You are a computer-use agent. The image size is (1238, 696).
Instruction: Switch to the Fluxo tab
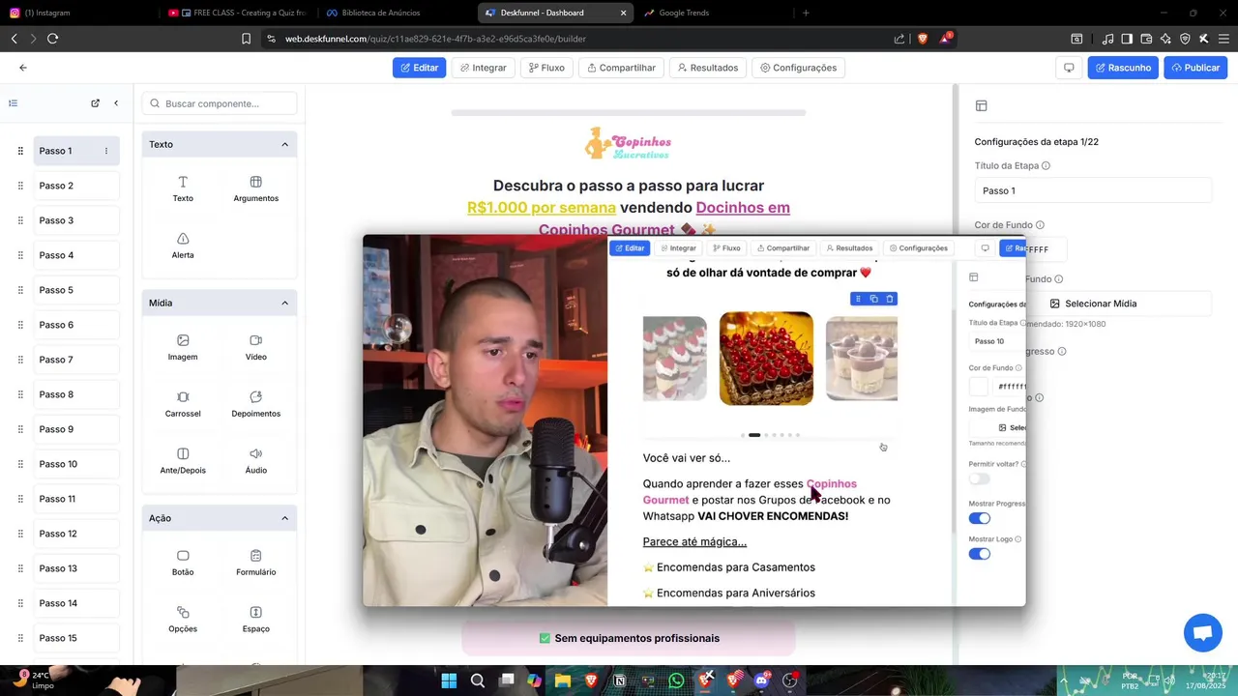(x=546, y=68)
